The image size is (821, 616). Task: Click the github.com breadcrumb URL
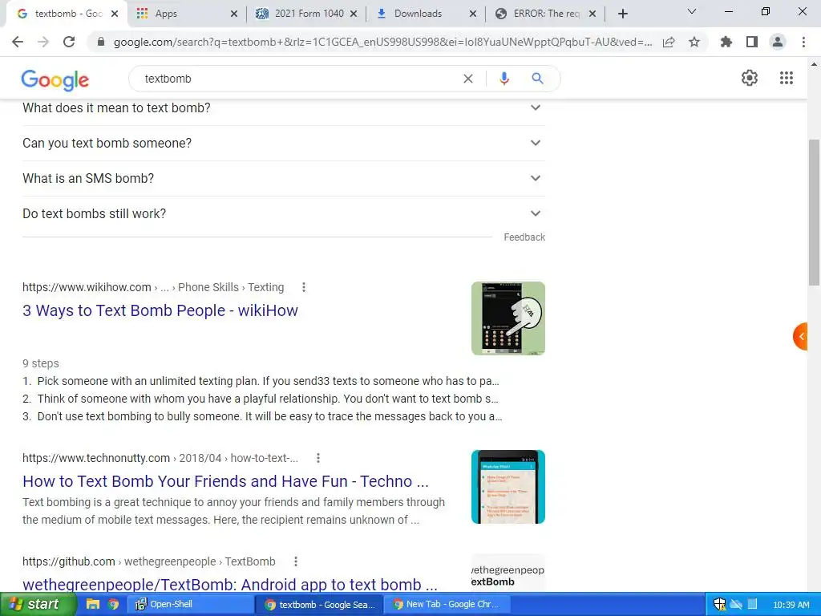pyautogui.click(x=148, y=561)
